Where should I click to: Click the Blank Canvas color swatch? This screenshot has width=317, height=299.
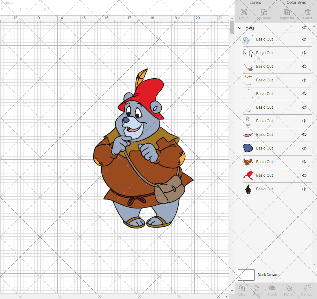[x=246, y=275]
